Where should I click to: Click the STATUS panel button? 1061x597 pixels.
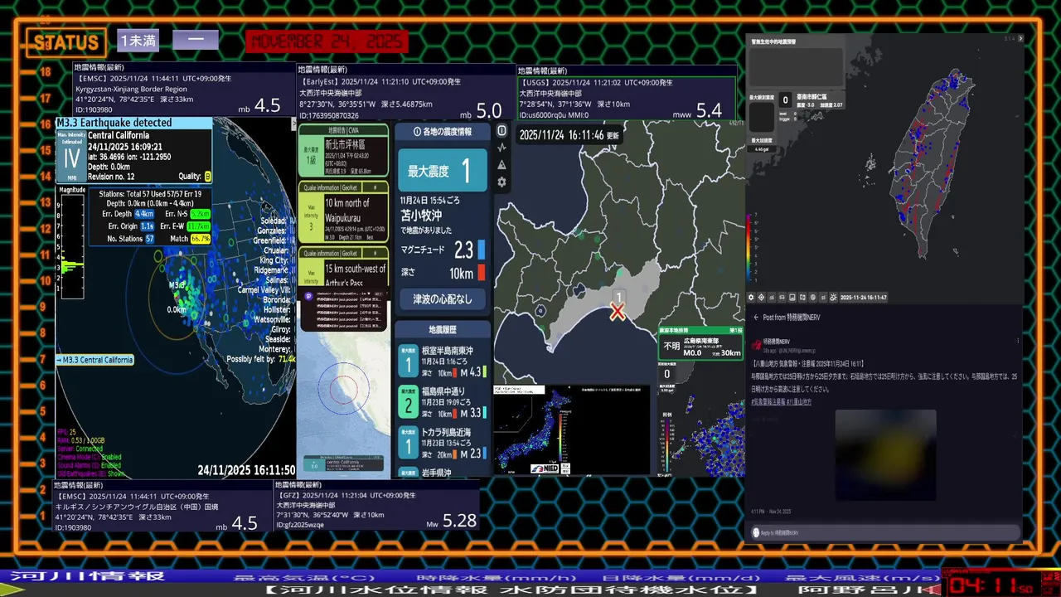pyautogui.click(x=65, y=42)
